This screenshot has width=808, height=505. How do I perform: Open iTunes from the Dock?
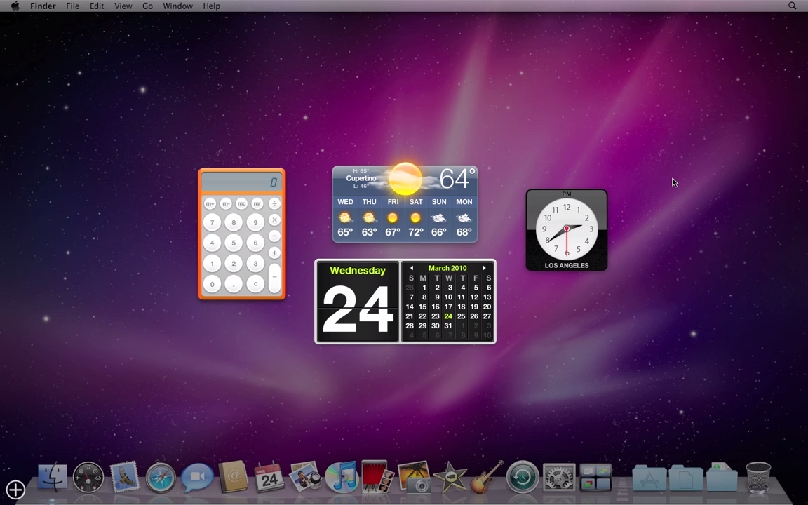pyautogui.click(x=342, y=477)
